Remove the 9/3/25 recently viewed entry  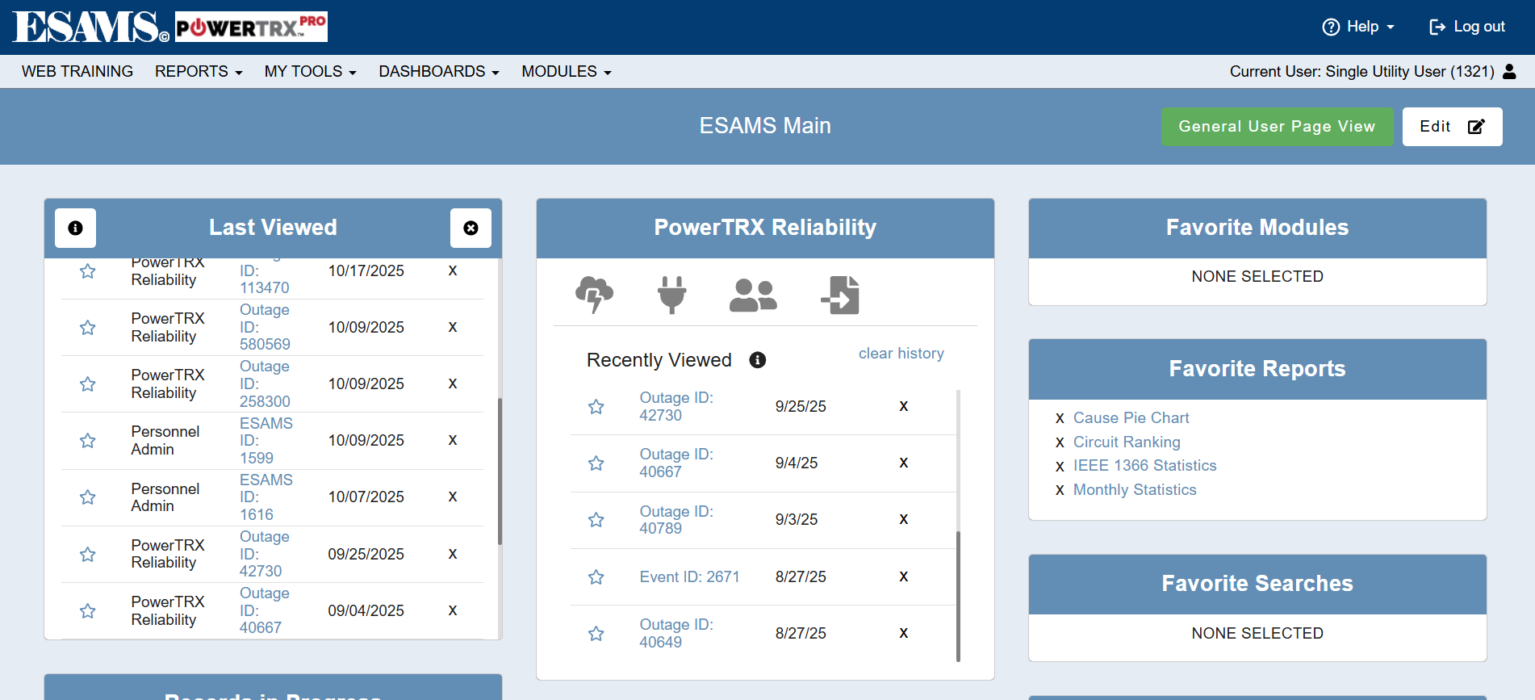coord(904,519)
